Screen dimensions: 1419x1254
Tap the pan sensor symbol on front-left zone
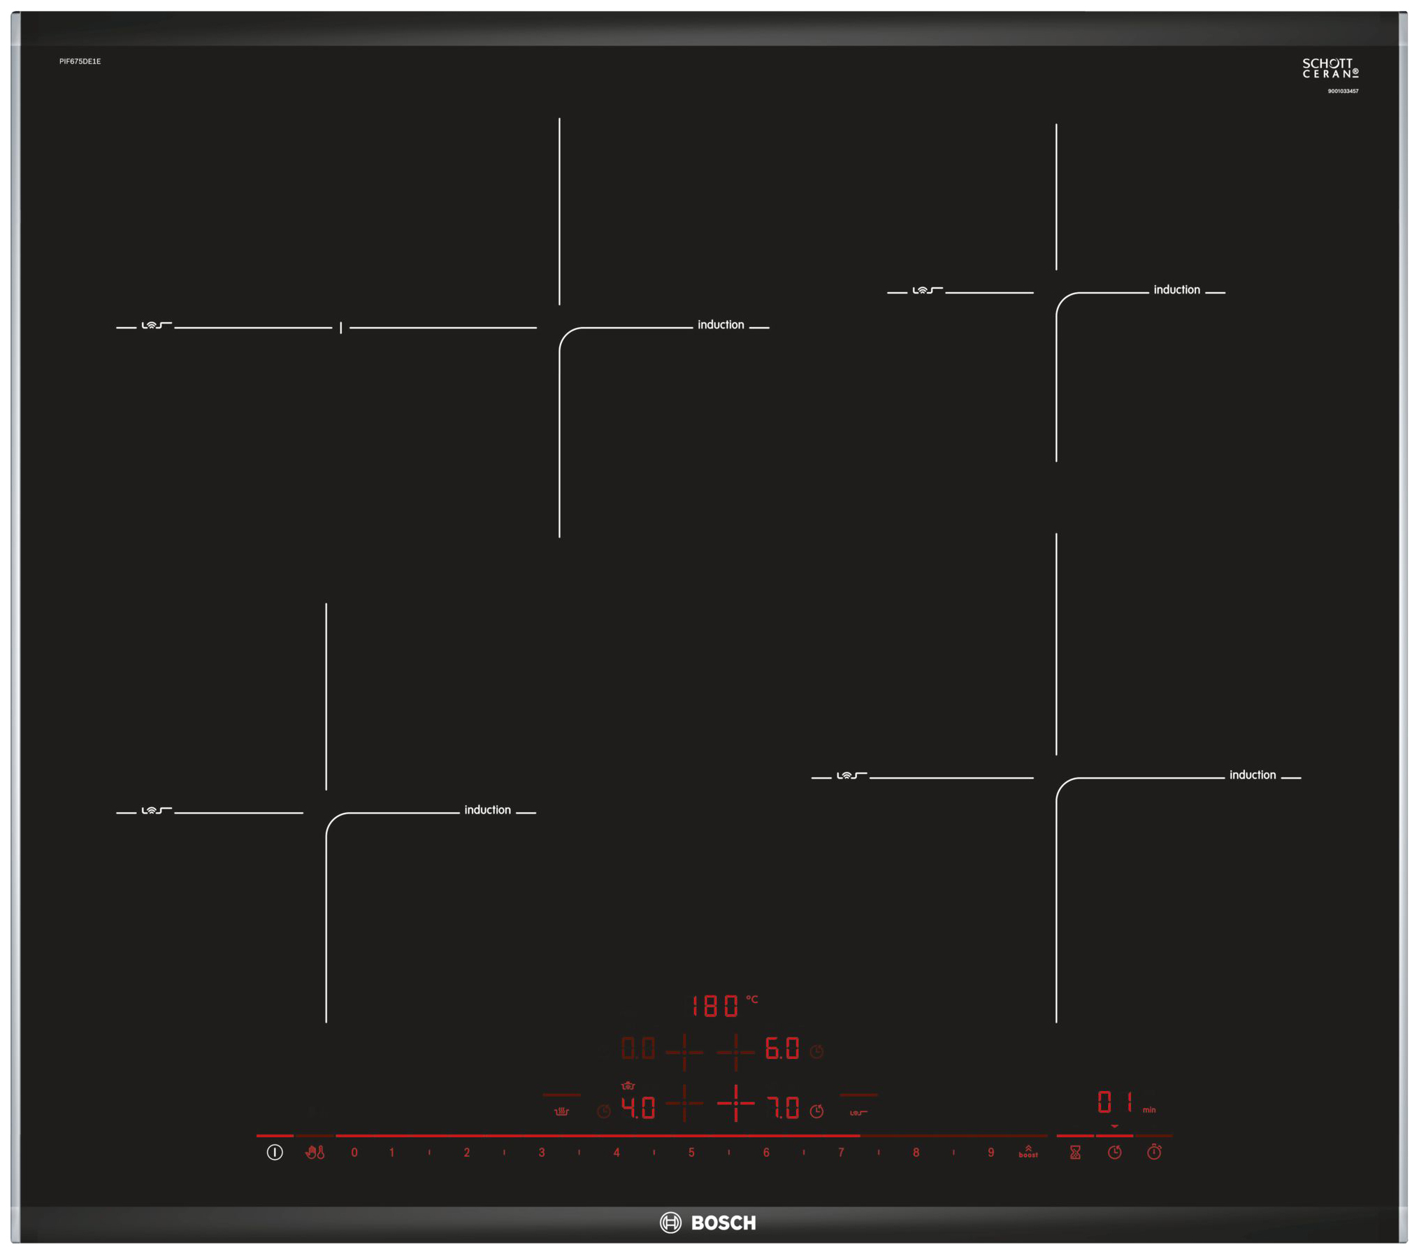(x=157, y=810)
